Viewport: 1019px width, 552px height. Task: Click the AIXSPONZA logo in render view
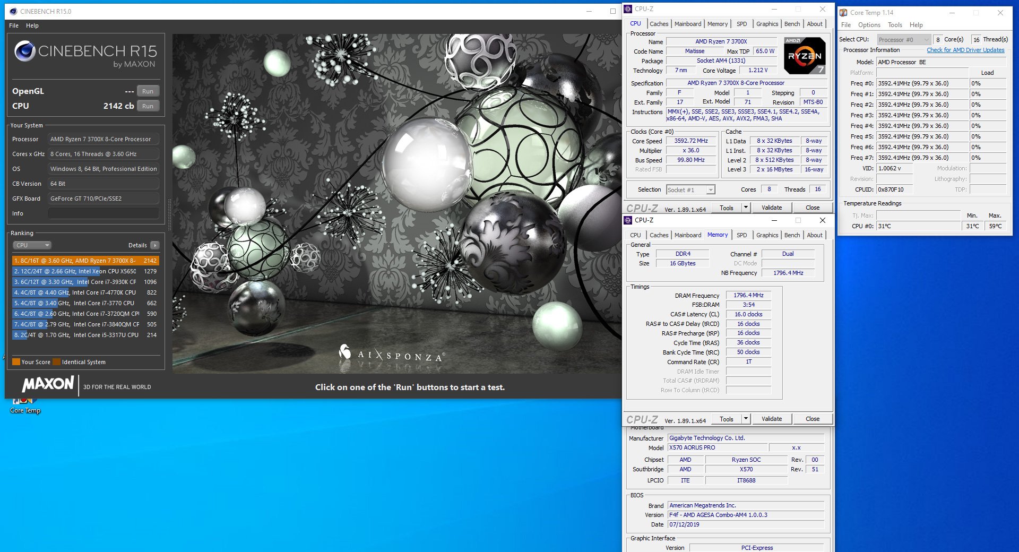[x=391, y=354]
